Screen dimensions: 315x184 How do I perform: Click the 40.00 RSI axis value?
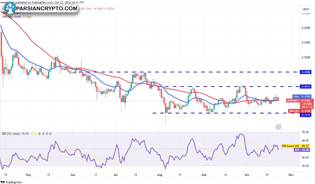point(305,157)
